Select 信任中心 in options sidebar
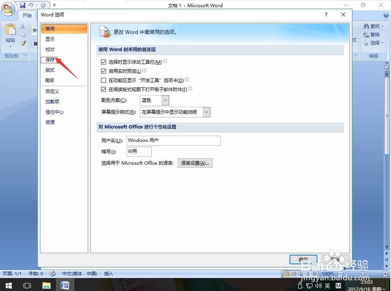Viewport: 391px width, 291px height. [x=64, y=112]
